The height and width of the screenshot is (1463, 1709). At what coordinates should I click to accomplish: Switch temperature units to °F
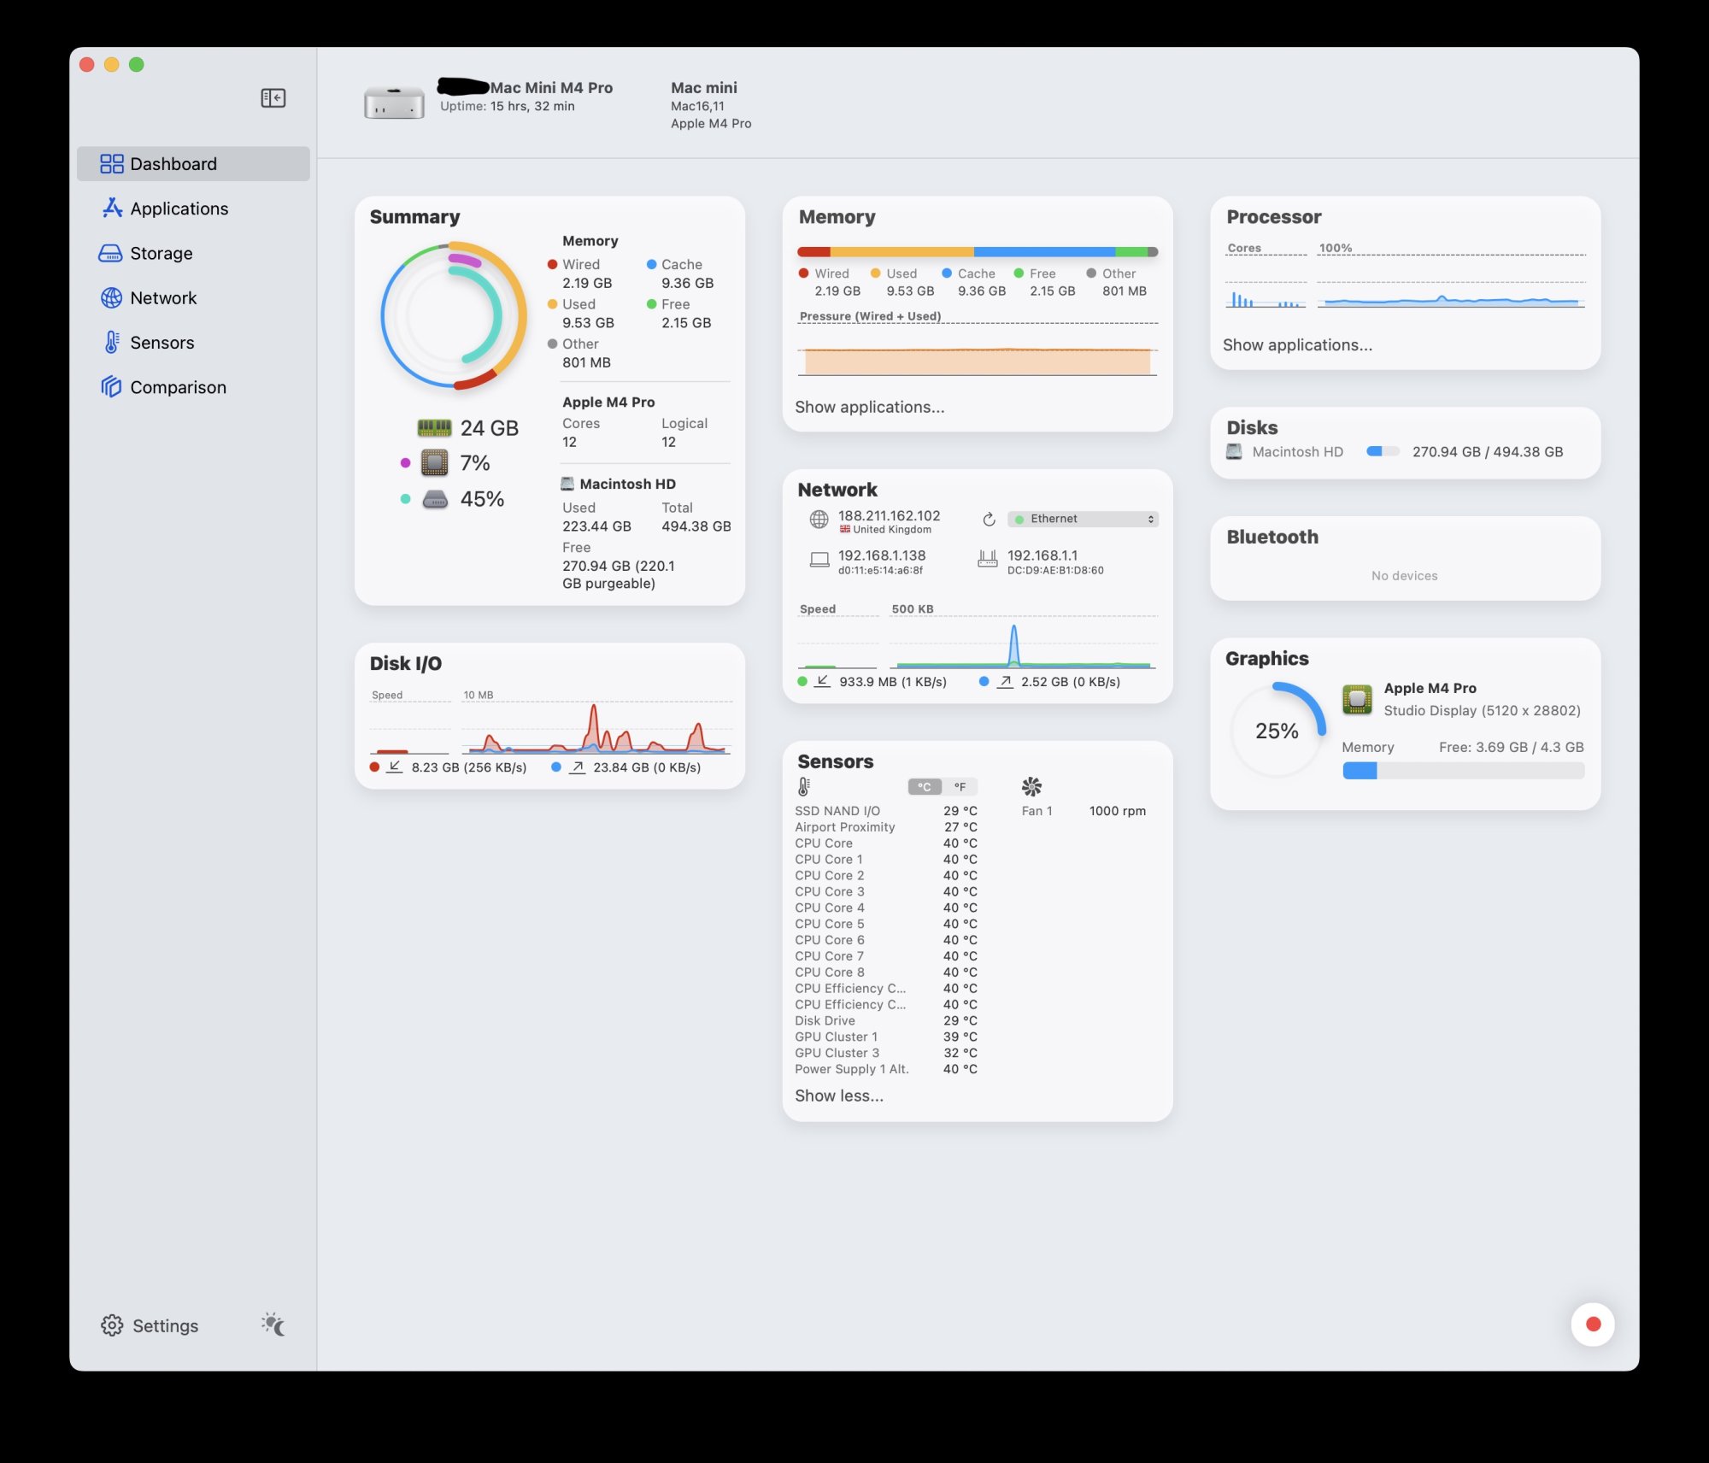960,787
